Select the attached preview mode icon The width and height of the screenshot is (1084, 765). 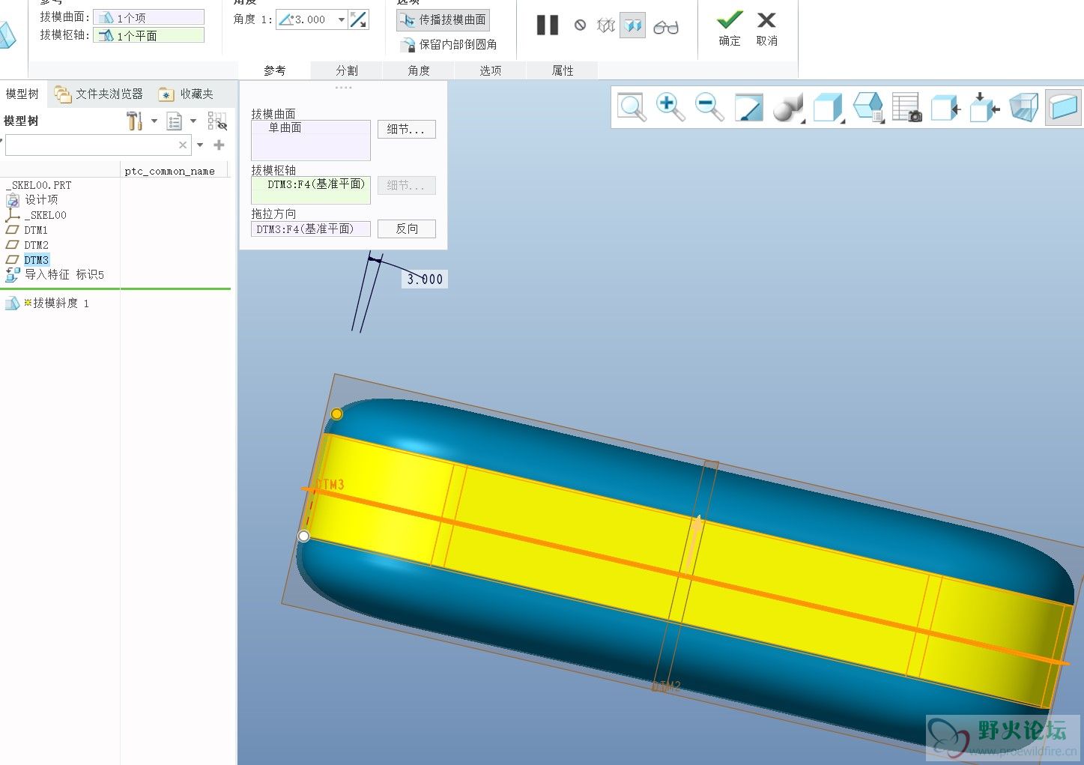[x=633, y=26]
